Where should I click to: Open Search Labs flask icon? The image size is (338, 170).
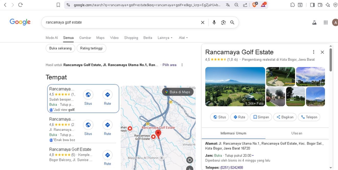point(314,23)
